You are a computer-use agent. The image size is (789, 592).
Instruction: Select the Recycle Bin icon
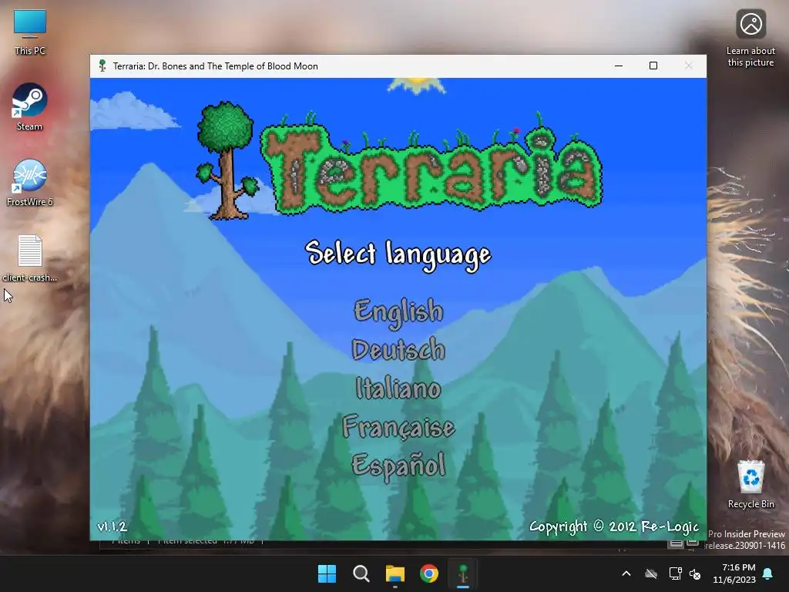(x=750, y=484)
